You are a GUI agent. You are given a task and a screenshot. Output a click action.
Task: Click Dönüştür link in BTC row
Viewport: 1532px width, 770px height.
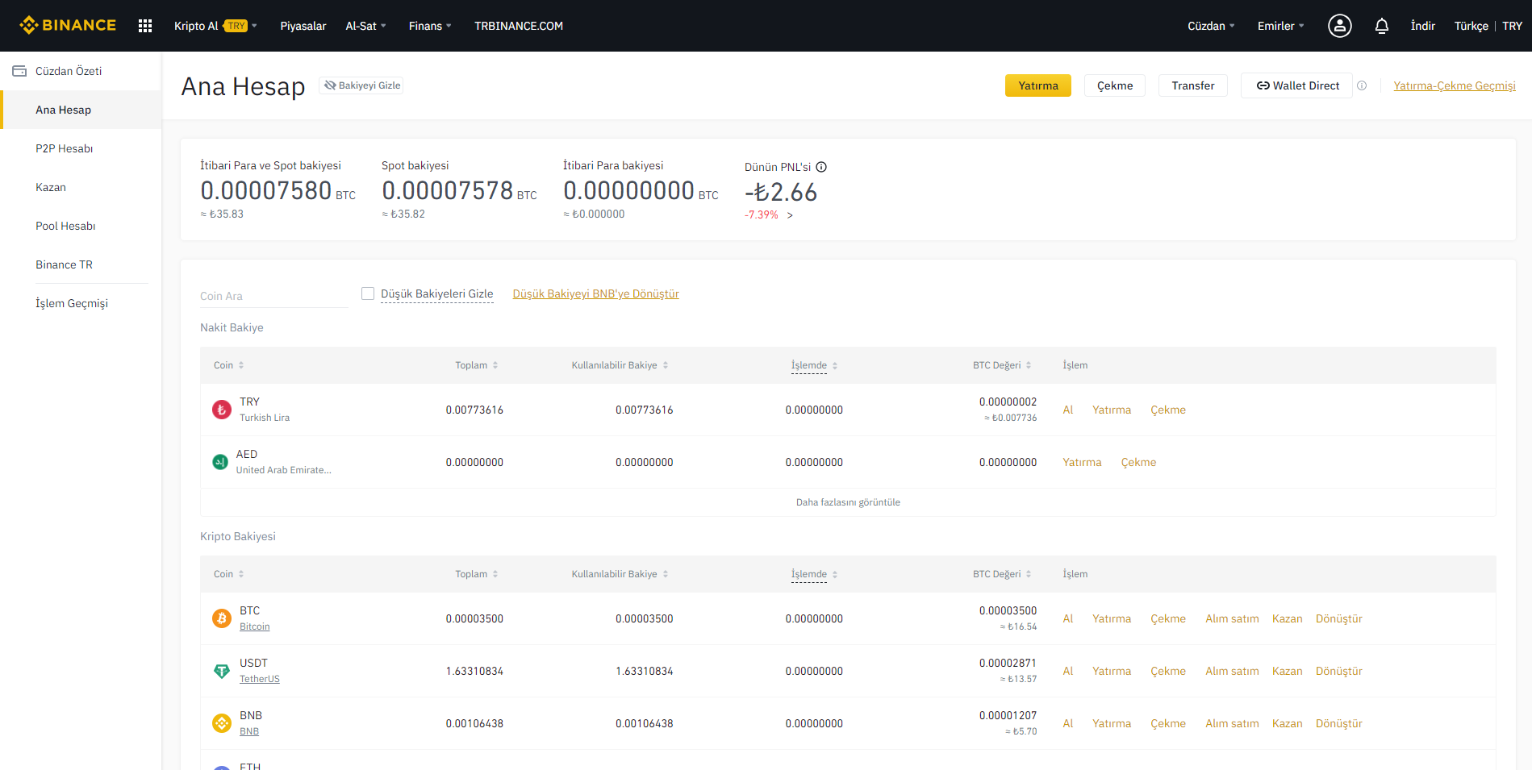point(1339,618)
